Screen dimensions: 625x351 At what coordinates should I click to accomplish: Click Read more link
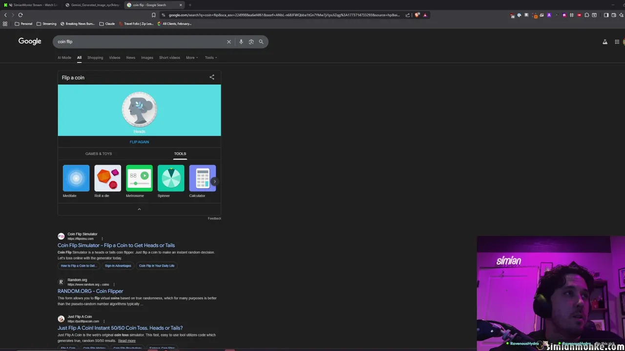(x=126, y=341)
